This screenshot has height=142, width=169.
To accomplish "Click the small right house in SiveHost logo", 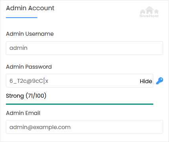I will pyautogui.click(x=156, y=12).
